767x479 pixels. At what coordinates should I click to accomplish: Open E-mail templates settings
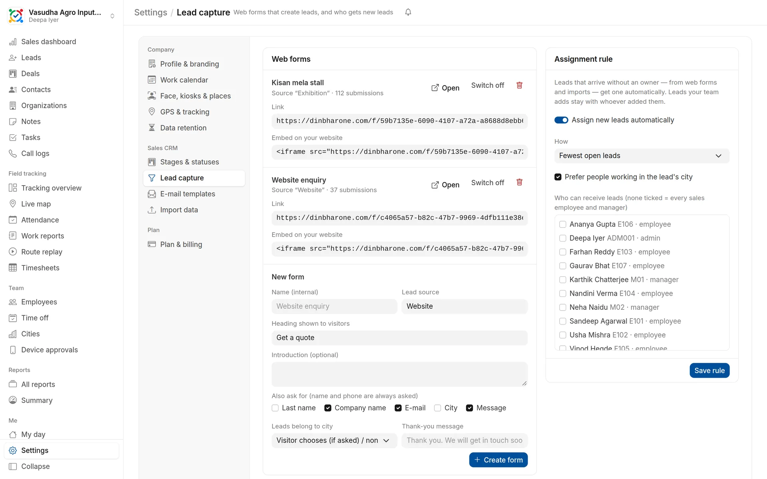tap(194, 194)
